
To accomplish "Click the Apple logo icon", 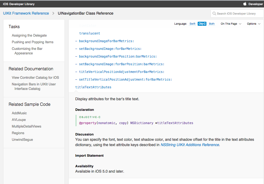I will click(x=245, y=4).
